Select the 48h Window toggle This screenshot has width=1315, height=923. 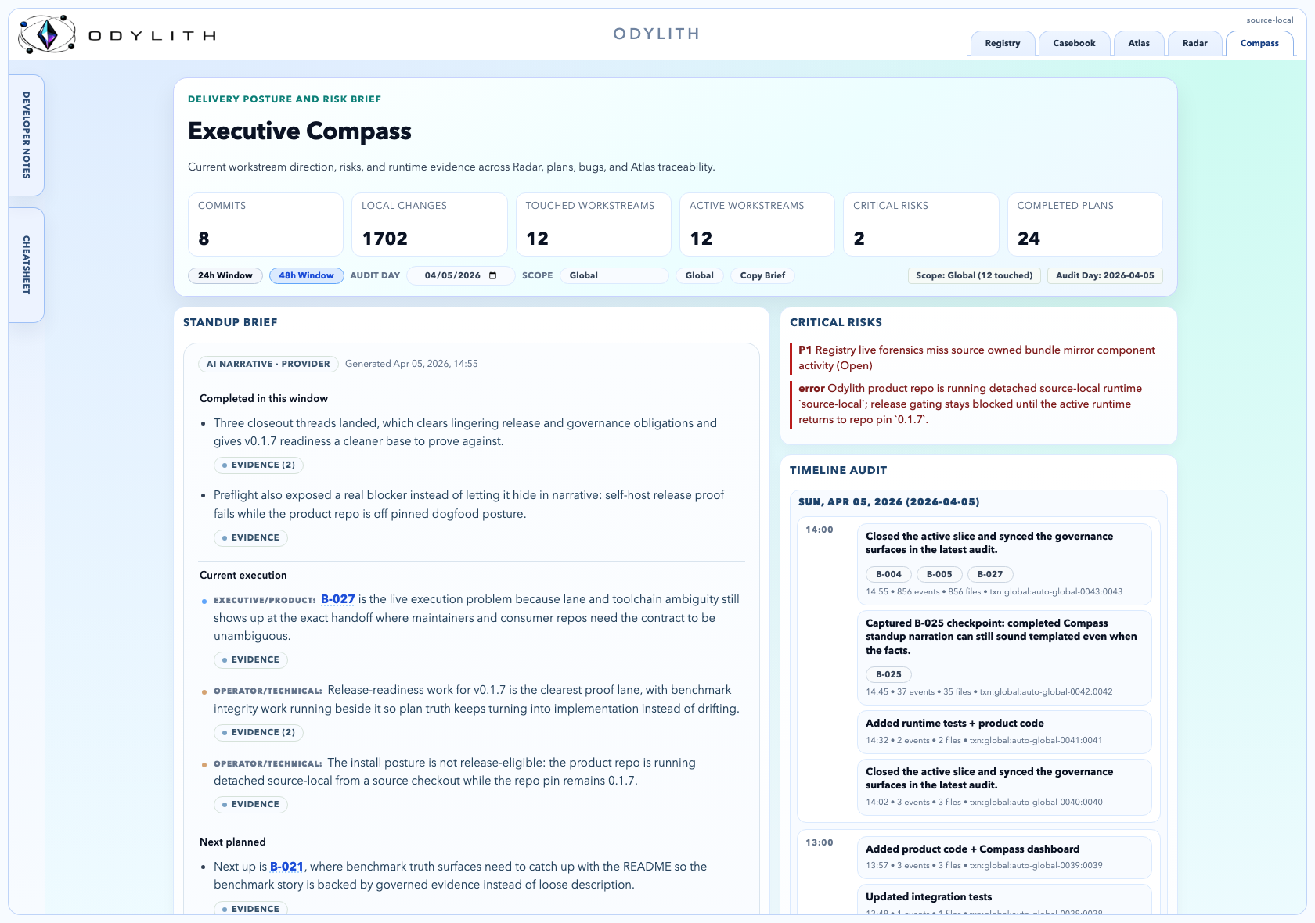[x=307, y=275]
